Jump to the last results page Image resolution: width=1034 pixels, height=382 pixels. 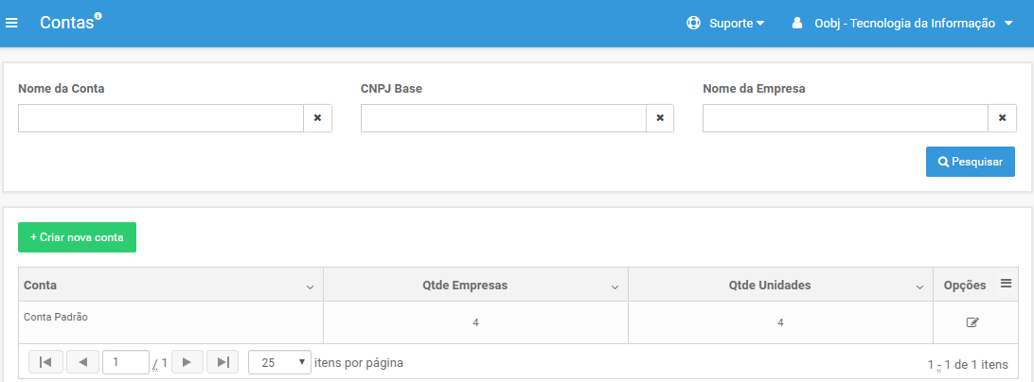click(x=223, y=361)
